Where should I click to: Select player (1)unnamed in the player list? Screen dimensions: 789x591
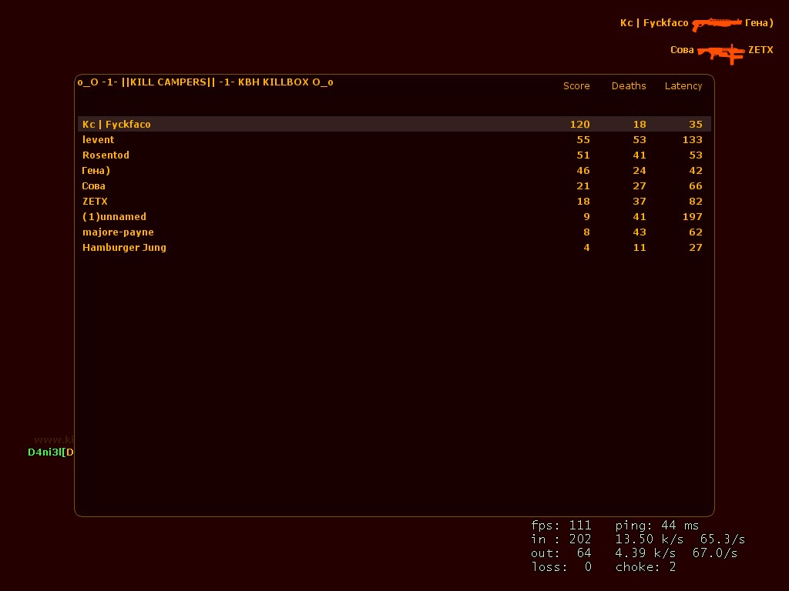114,216
